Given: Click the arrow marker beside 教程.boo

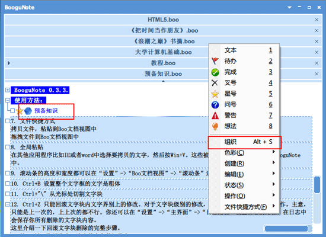Looking at the screenshot, I should [x=9, y=63].
